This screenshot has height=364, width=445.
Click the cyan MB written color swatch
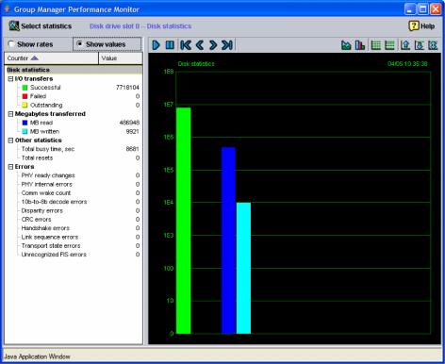[x=25, y=131]
